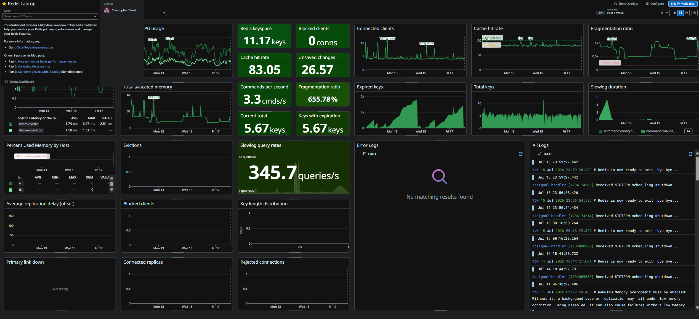Image resolution: width=699 pixels, height=319 pixels.
Task: Click adamic-wsl2 host tag in Latency legend
Action: click(28, 124)
